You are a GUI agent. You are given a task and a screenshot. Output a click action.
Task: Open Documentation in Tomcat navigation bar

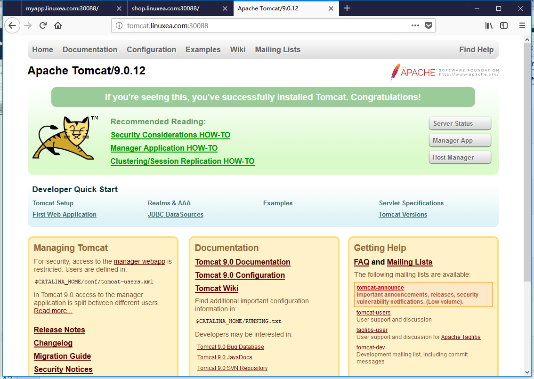90,50
